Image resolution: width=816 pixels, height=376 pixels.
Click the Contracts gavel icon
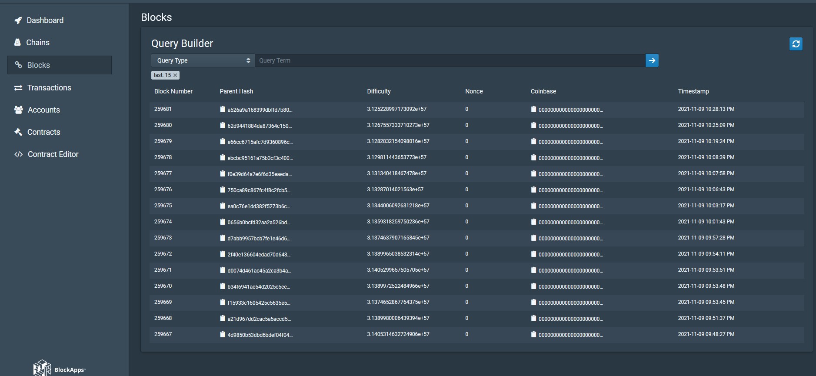pyautogui.click(x=18, y=132)
